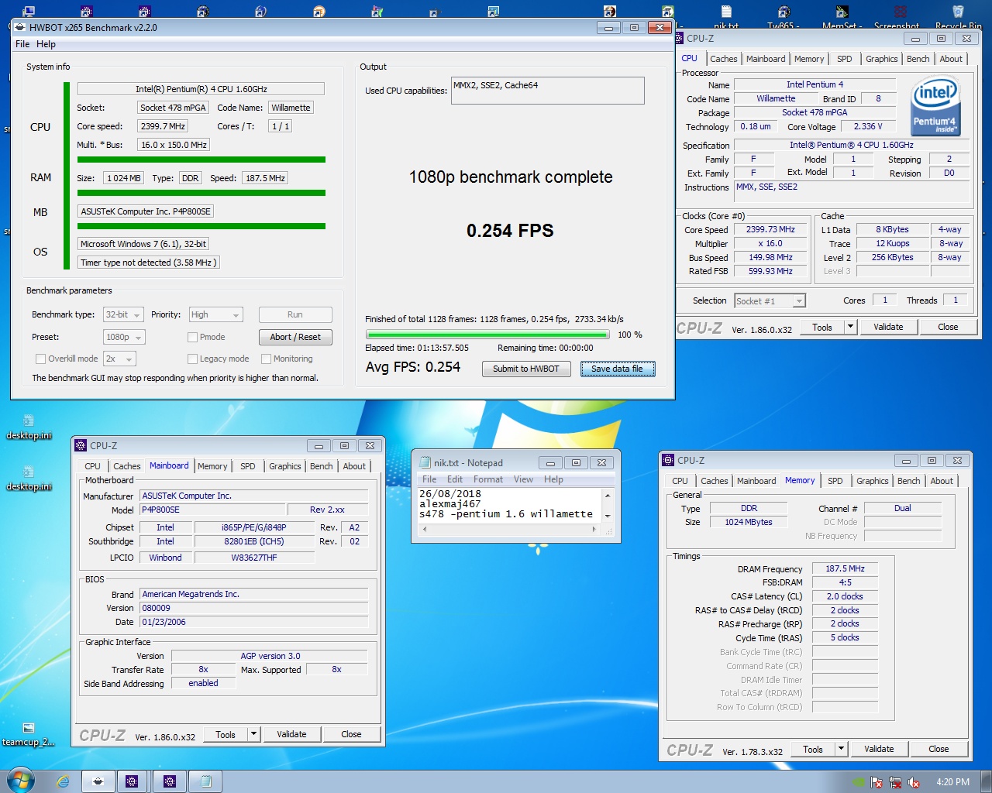Click the Submit to HWBOT button
Screen dimensions: 992x793
tap(526, 369)
